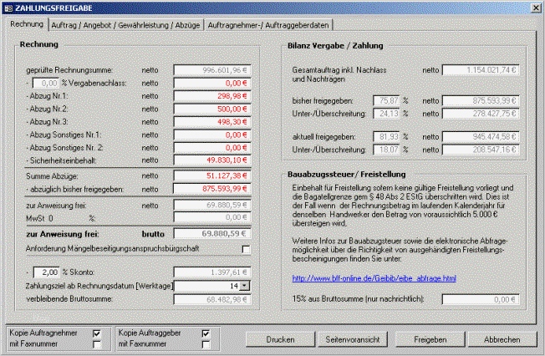The width and height of the screenshot is (545, 356).
Task: Click the Zahlungsziel value 14 field
Action: [x=207, y=286]
